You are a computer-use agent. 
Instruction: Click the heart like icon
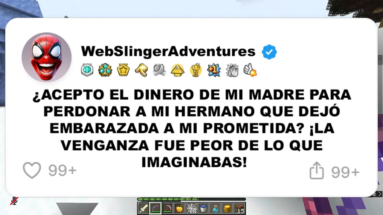[32, 170]
